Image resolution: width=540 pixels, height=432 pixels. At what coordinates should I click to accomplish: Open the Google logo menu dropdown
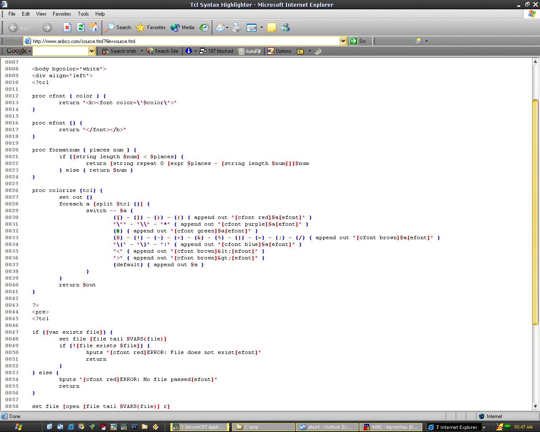pyautogui.click(x=18, y=51)
